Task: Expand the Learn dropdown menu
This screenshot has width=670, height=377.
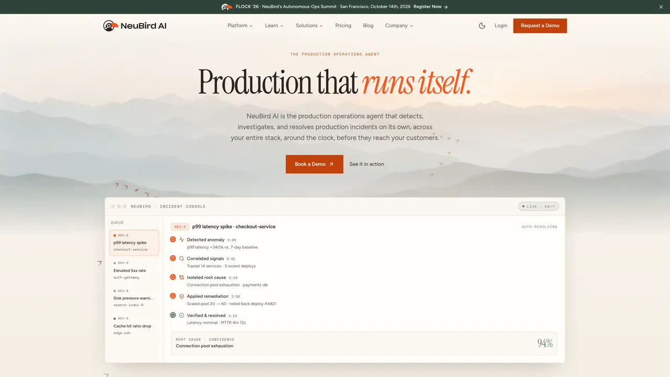Action: click(x=274, y=26)
